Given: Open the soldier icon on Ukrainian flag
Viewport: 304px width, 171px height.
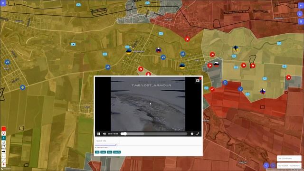Looking at the screenshot, I should tap(236, 49).
